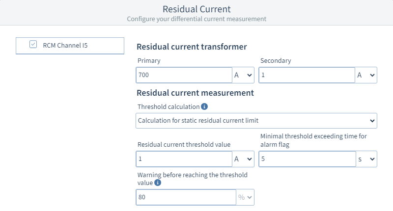
Task: Click the Threshold calculation label text
Action: (168, 106)
